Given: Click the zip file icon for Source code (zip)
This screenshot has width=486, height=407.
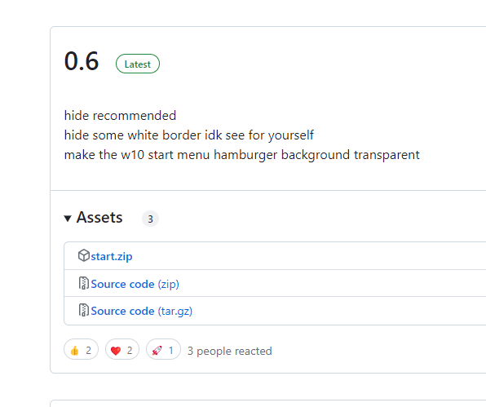Looking at the screenshot, I should tap(84, 283).
